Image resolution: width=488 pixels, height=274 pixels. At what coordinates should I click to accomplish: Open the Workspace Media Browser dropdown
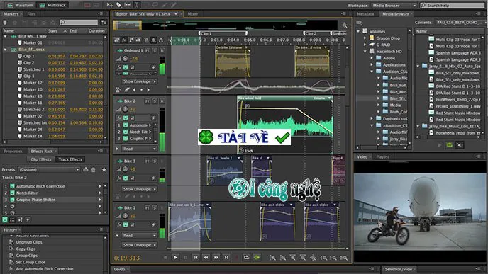tap(394, 5)
